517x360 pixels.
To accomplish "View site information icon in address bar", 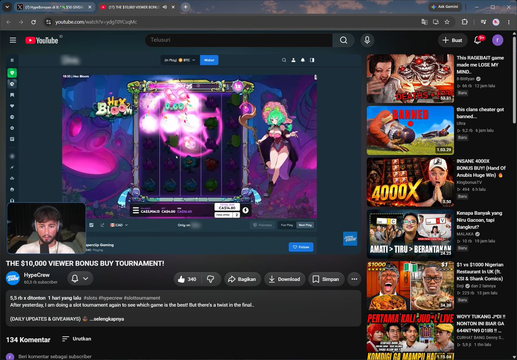I will (49, 22).
